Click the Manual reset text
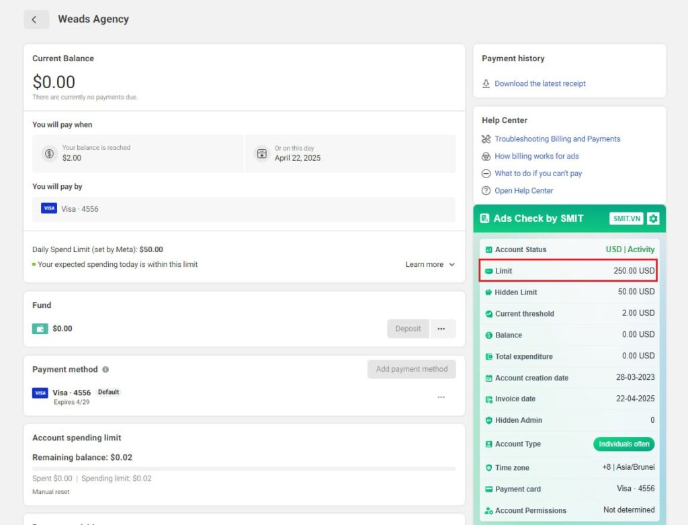The image size is (688, 525). 51,492
